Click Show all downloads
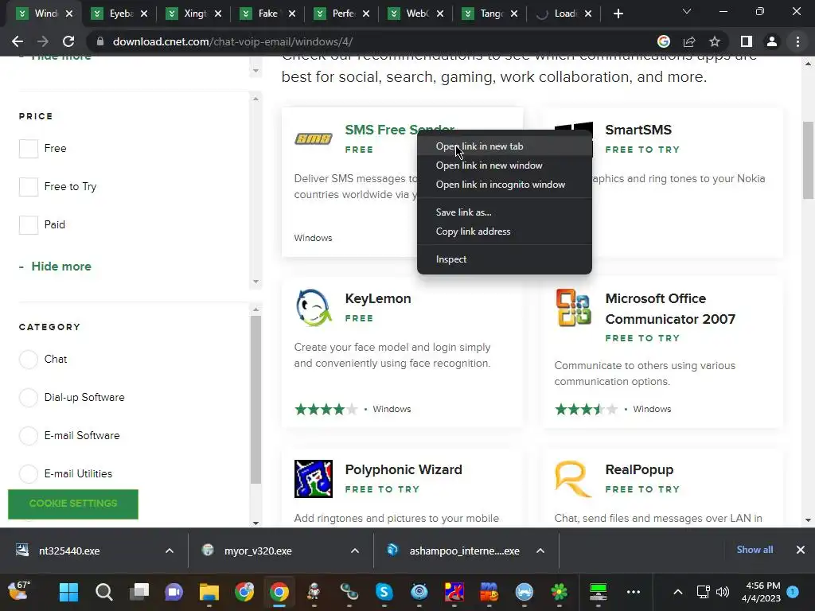The width and height of the screenshot is (815, 611). click(755, 550)
